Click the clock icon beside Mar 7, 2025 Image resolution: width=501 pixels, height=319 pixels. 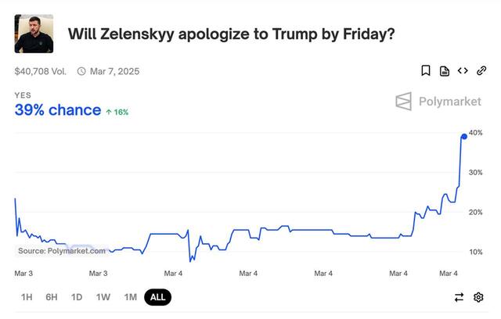81,71
